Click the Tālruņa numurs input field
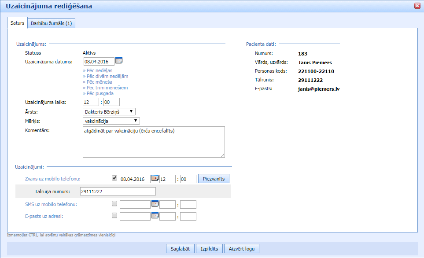This screenshot has height=258, width=424. click(118, 191)
